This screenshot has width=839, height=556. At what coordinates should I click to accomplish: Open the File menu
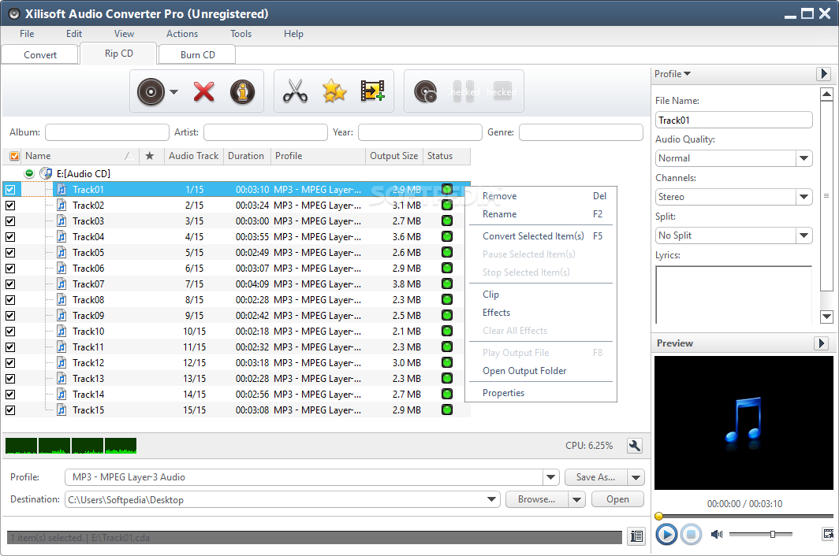click(27, 34)
